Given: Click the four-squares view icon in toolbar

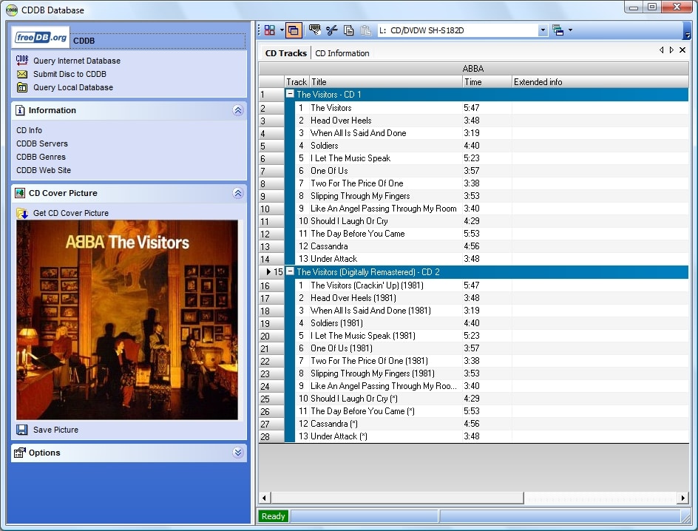Looking at the screenshot, I should 269,30.
